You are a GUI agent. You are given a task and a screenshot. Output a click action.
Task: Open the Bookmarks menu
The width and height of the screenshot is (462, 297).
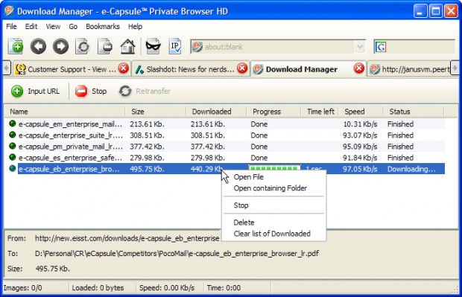pyautogui.click(x=103, y=27)
